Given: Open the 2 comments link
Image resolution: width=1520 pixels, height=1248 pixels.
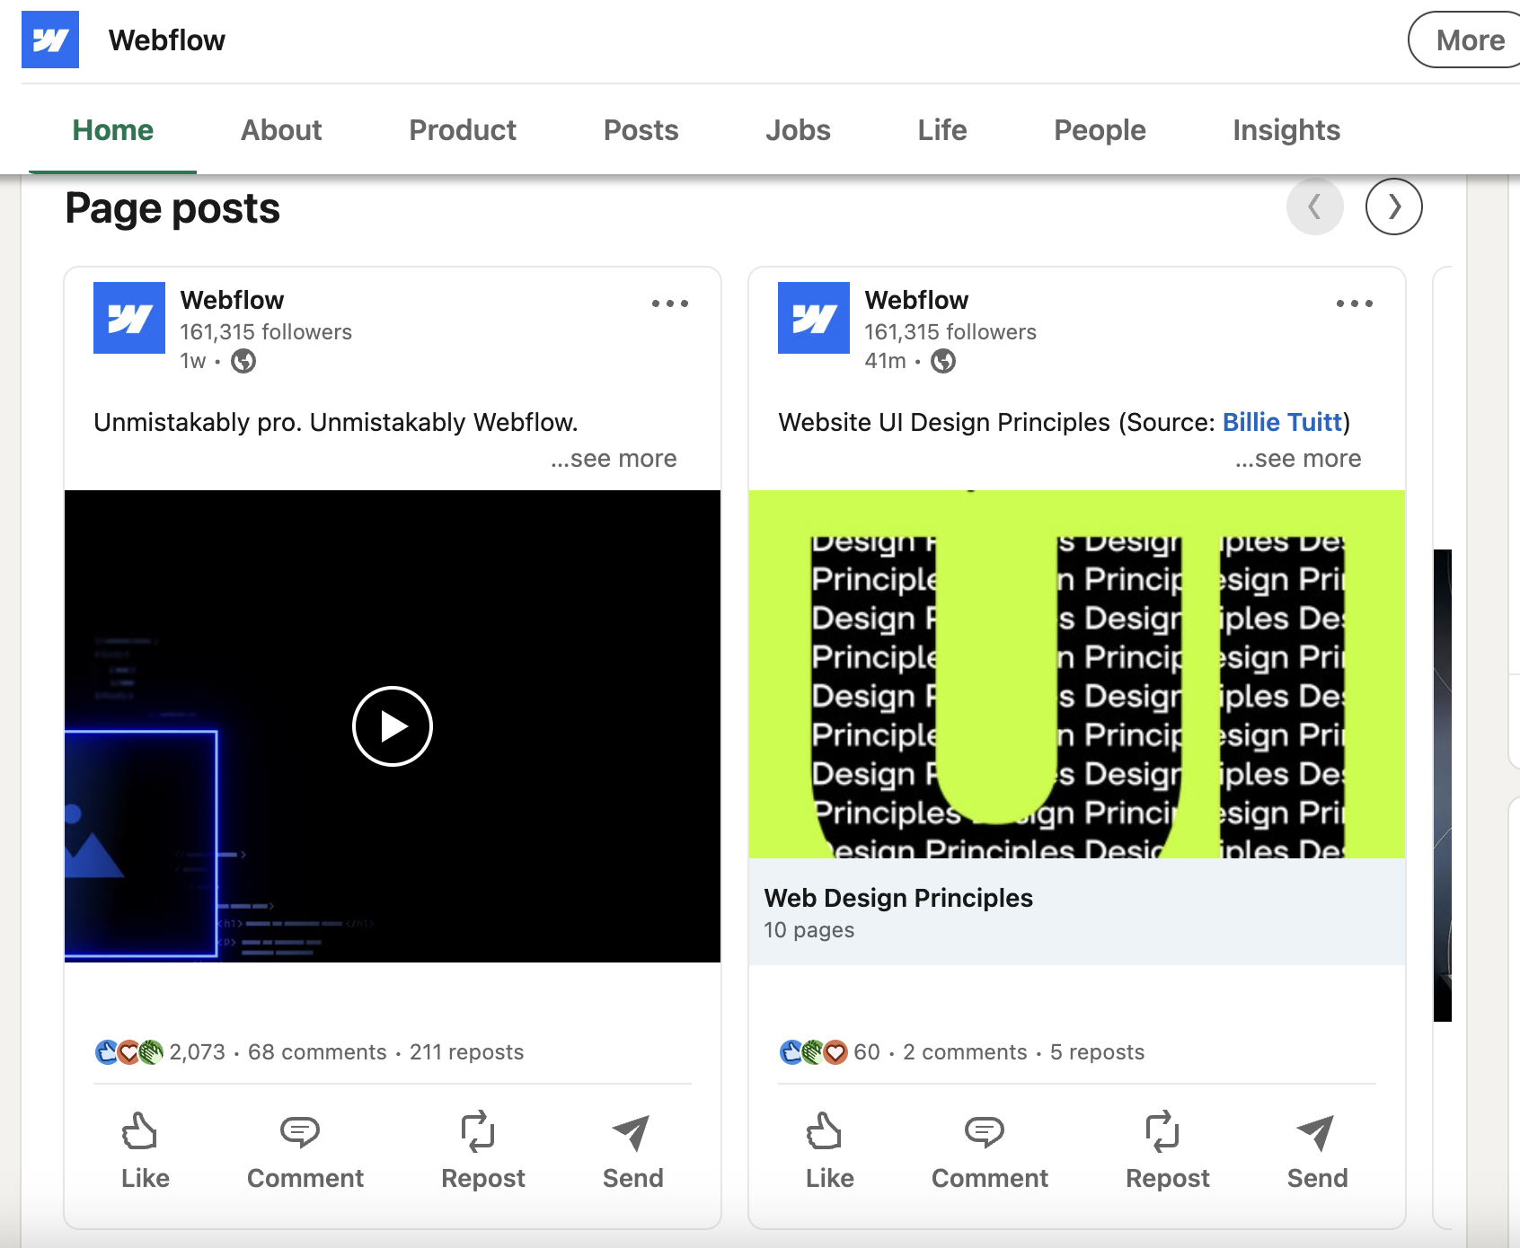Looking at the screenshot, I should [965, 1052].
